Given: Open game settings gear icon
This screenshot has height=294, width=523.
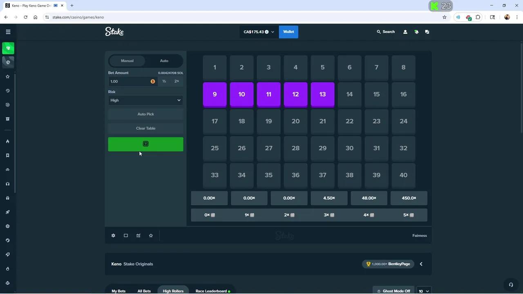Looking at the screenshot, I should point(113,236).
